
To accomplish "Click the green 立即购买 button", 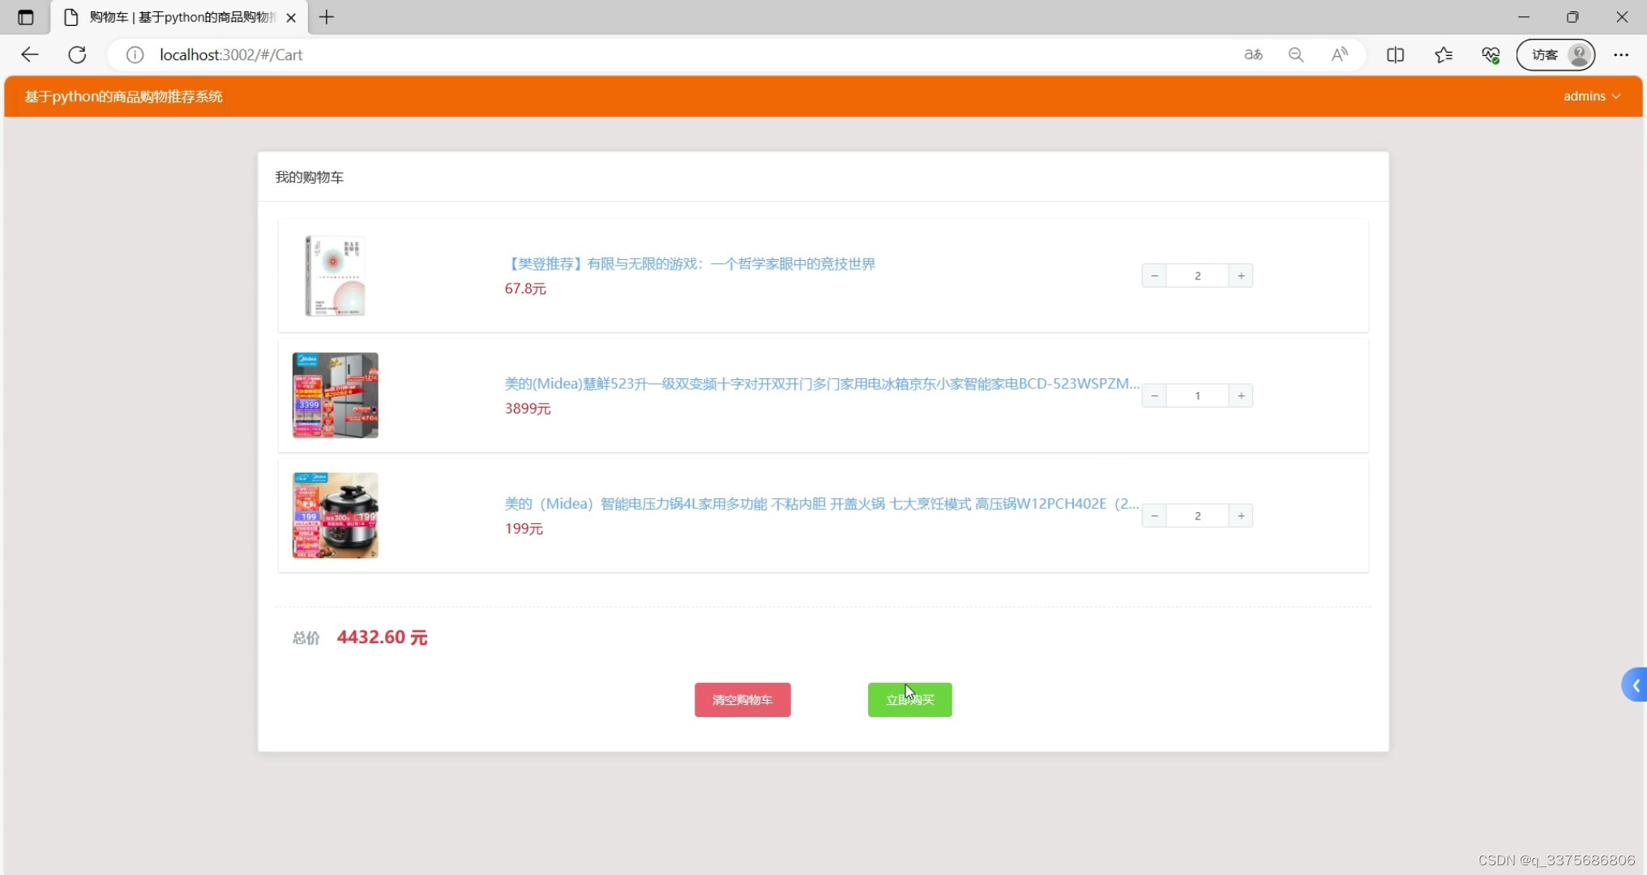I will pyautogui.click(x=909, y=699).
